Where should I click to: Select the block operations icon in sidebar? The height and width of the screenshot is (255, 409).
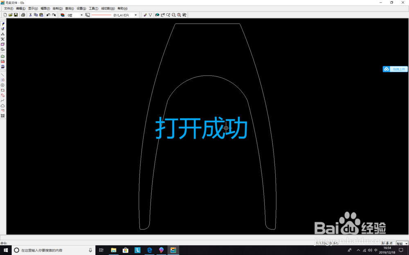(x=2, y=44)
